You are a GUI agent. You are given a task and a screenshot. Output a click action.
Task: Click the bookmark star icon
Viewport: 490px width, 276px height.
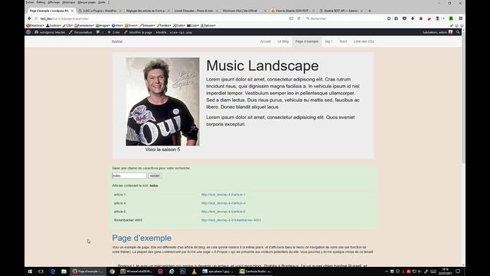(x=389, y=18)
